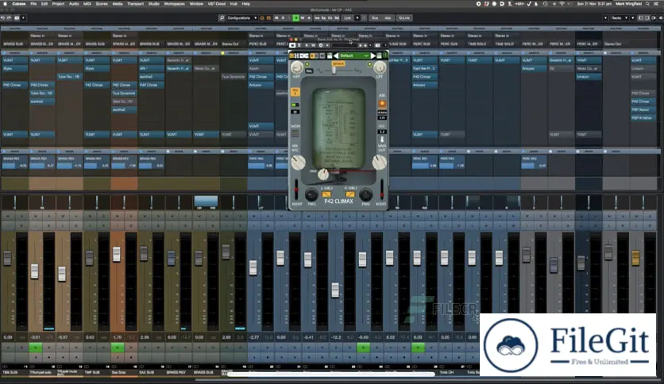Click the DRIVE knob in P42 Climax
Image resolution: width=664 pixels, height=384 pixels.
323,174
